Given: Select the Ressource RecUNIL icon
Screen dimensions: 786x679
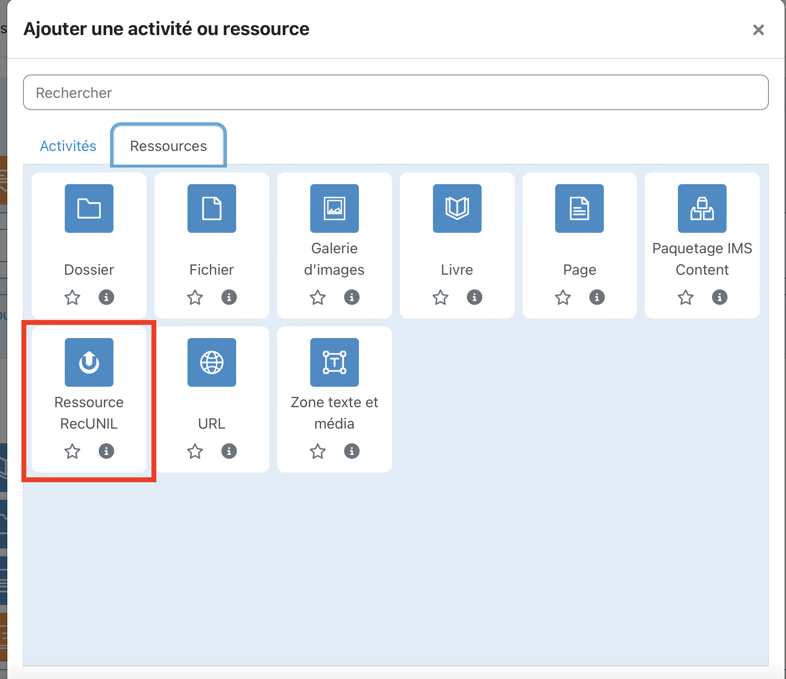Looking at the screenshot, I should point(89,362).
